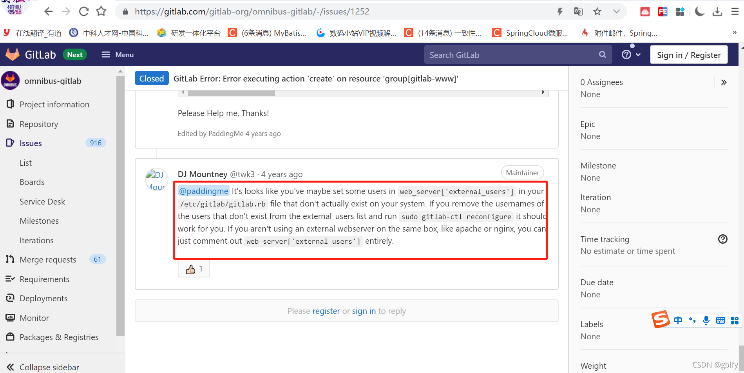Reload the page with the refresh icon
Viewport: 744px width, 373px height.
click(83, 11)
